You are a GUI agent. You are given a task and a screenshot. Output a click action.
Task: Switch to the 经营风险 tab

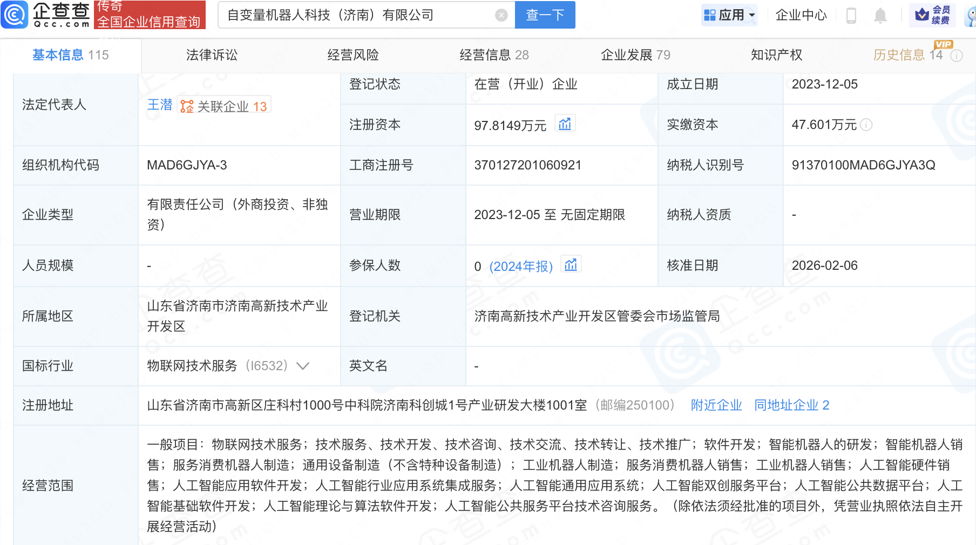[353, 55]
